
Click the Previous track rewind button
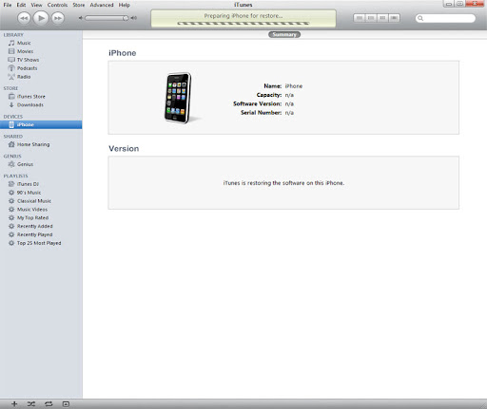click(24, 18)
